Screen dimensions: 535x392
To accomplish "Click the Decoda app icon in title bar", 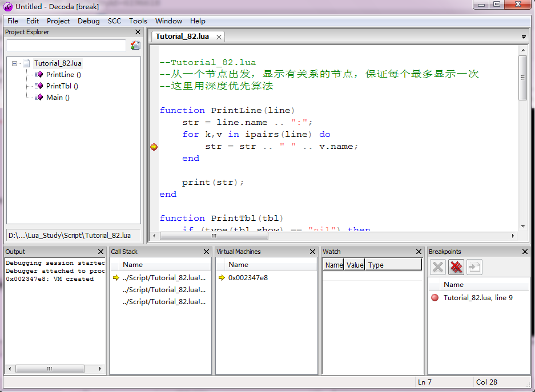I will tap(8, 7).
